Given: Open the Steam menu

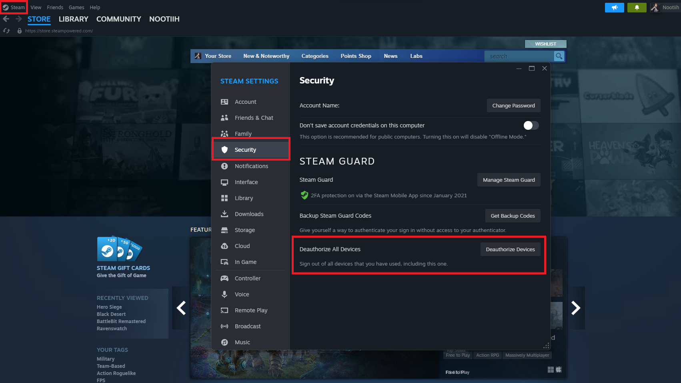Looking at the screenshot, I should point(14,8).
